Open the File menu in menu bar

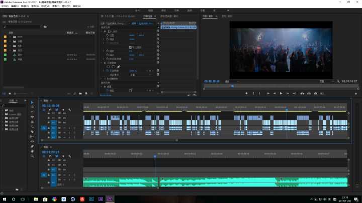[5, 6]
